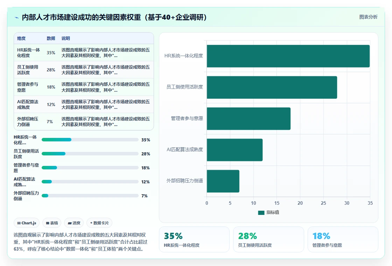Click the chart title heading text
Screen dimensions: 392x266
tap(114, 17)
